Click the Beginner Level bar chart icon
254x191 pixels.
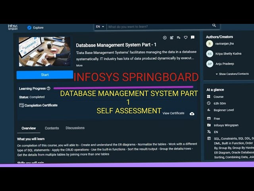[x=209, y=110]
